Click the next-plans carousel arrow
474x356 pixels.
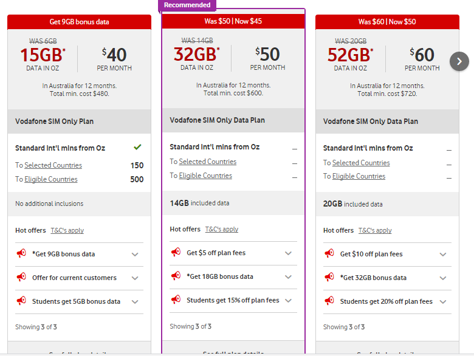459,61
